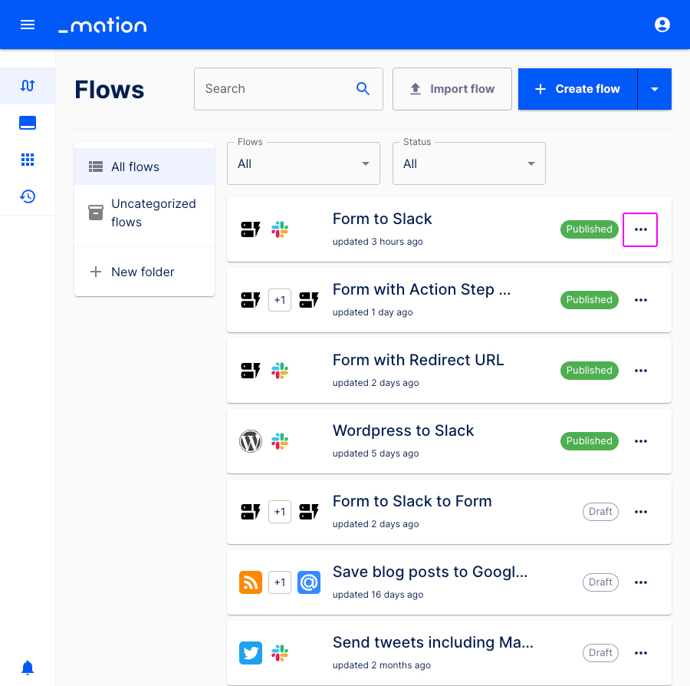The width and height of the screenshot is (690, 686).
Task: Click the Slack icon on the Form to Slack row
Action: click(280, 229)
